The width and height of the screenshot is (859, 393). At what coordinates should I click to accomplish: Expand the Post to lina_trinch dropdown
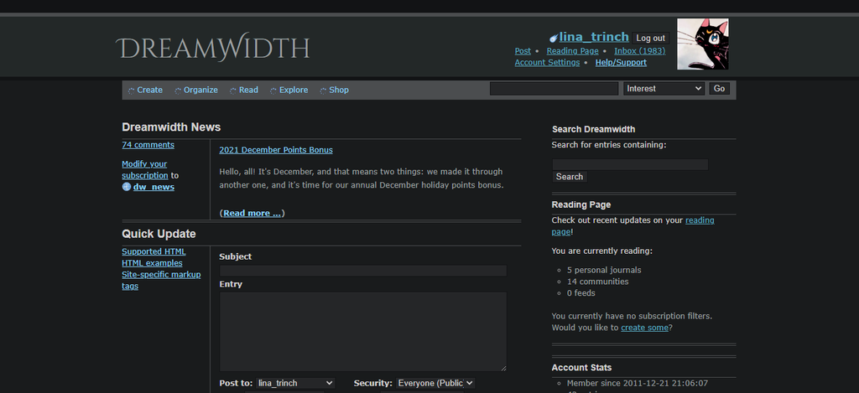(x=294, y=383)
